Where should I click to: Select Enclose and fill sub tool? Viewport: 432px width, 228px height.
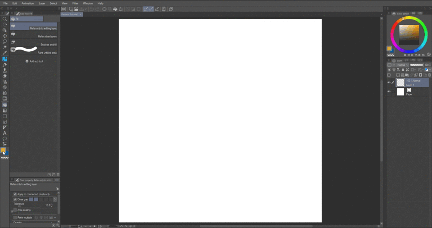(x=34, y=42)
